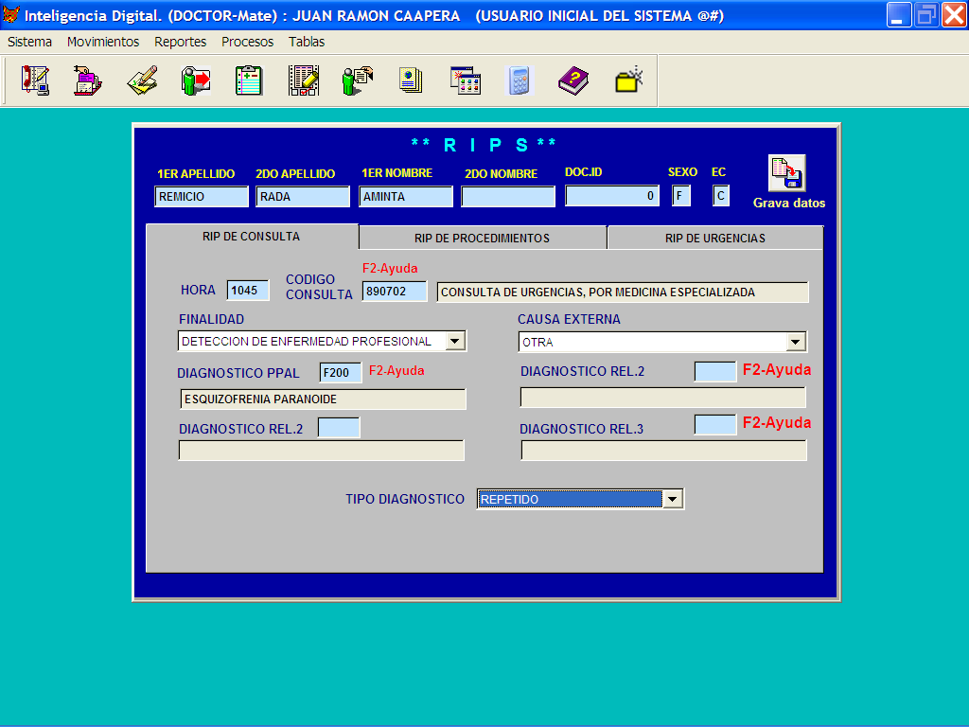
Task: Click the yellow folder with sparkle icon
Action: coord(629,80)
